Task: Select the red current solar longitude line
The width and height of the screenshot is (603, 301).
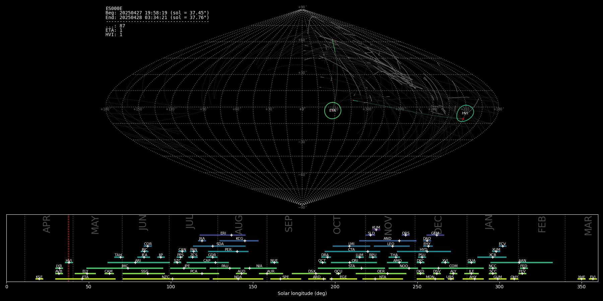Action: pos(68,248)
